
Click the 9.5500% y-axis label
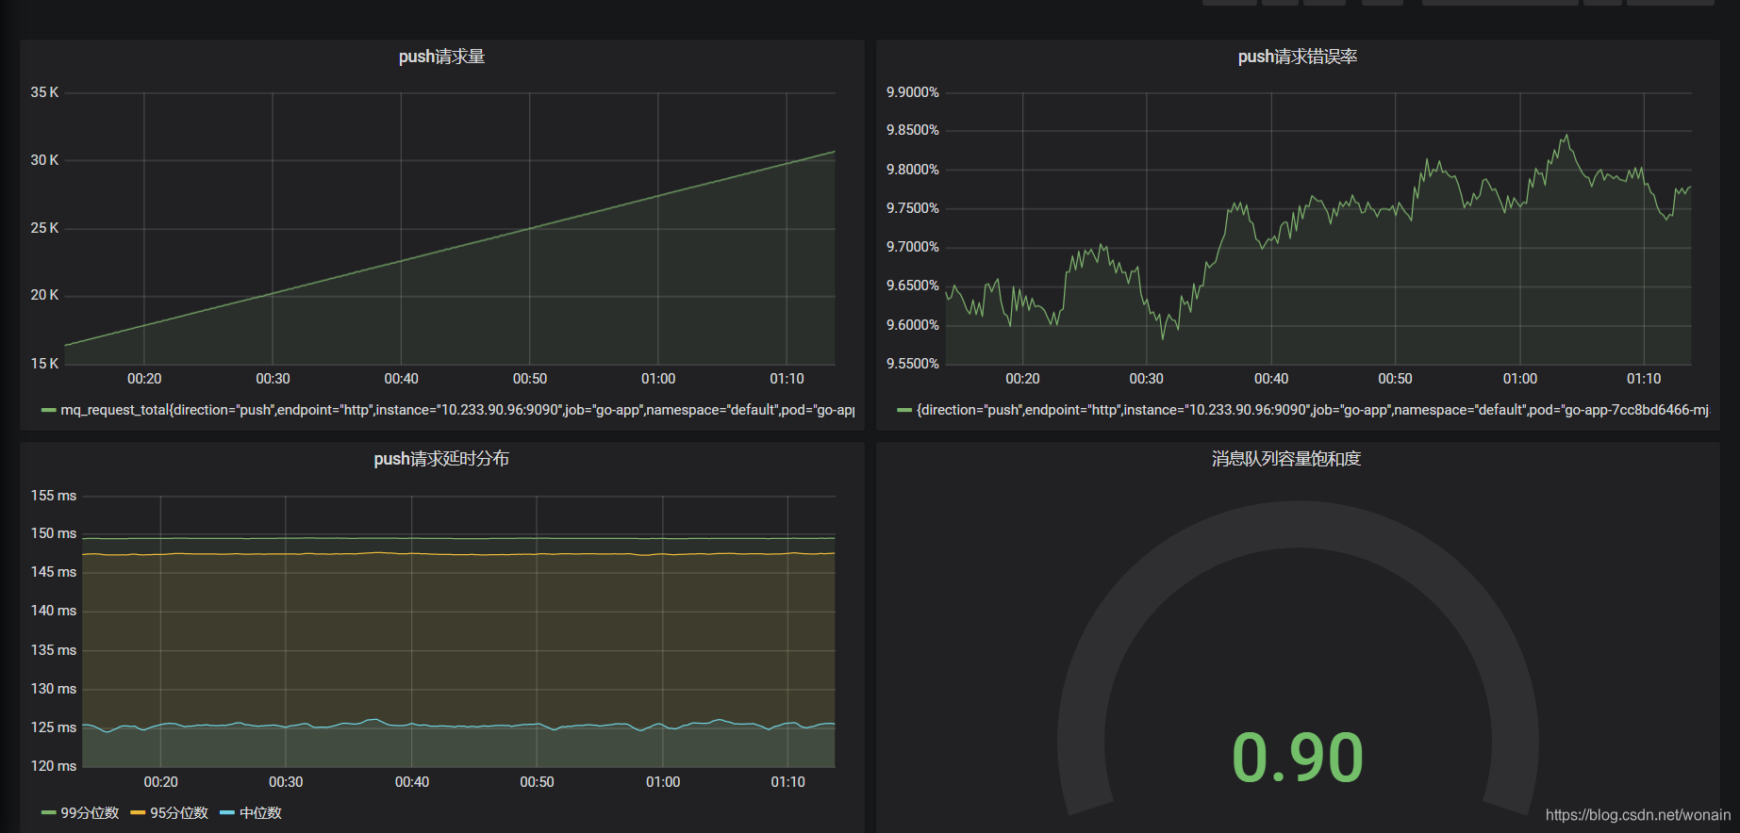[913, 364]
